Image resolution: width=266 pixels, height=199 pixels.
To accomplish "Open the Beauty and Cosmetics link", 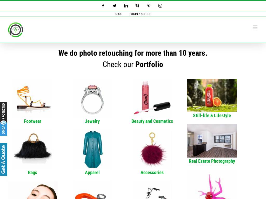I will click(152, 121).
